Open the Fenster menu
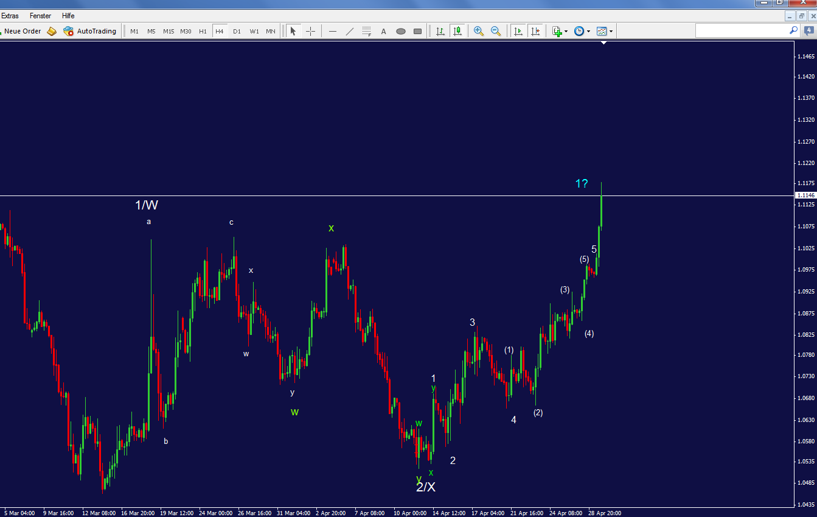 pyautogui.click(x=40, y=16)
